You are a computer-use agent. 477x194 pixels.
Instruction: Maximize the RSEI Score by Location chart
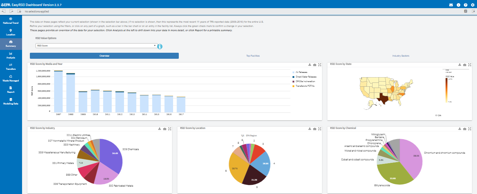tap(320, 129)
